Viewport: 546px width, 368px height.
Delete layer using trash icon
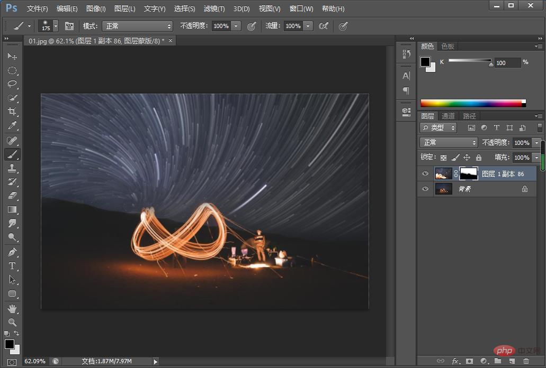526,361
